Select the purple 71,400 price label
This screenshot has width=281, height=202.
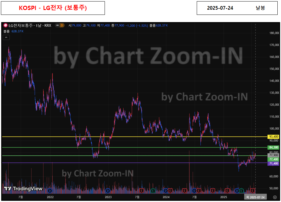[273, 163]
